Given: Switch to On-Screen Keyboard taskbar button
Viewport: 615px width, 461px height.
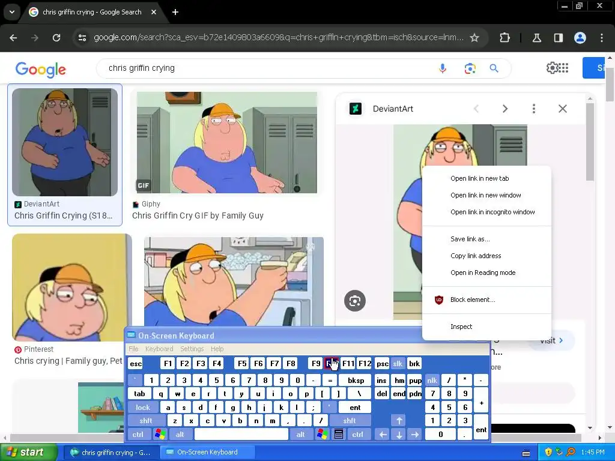Looking at the screenshot, I should click(208, 453).
